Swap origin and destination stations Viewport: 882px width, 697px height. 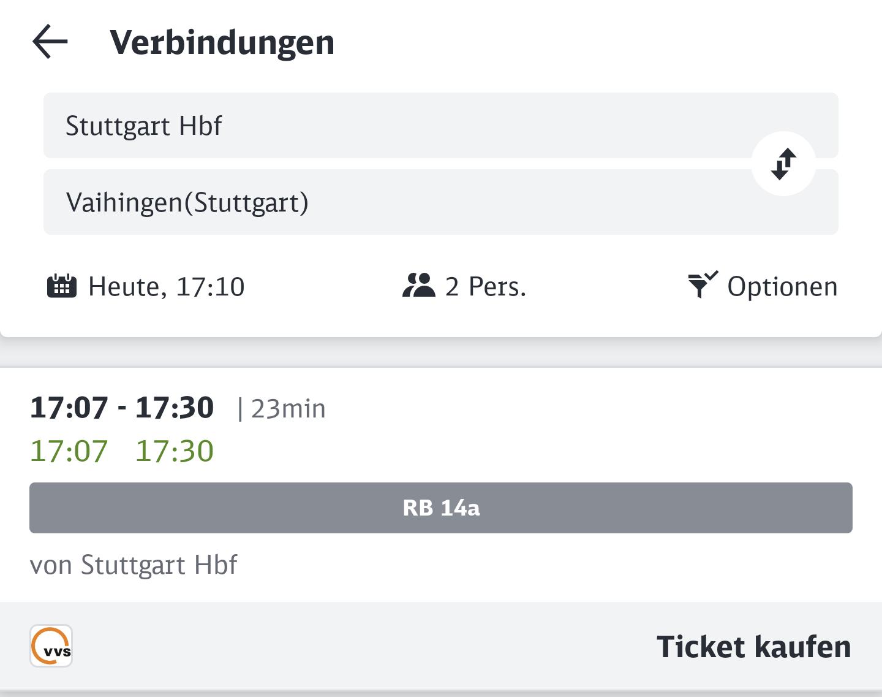783,164
